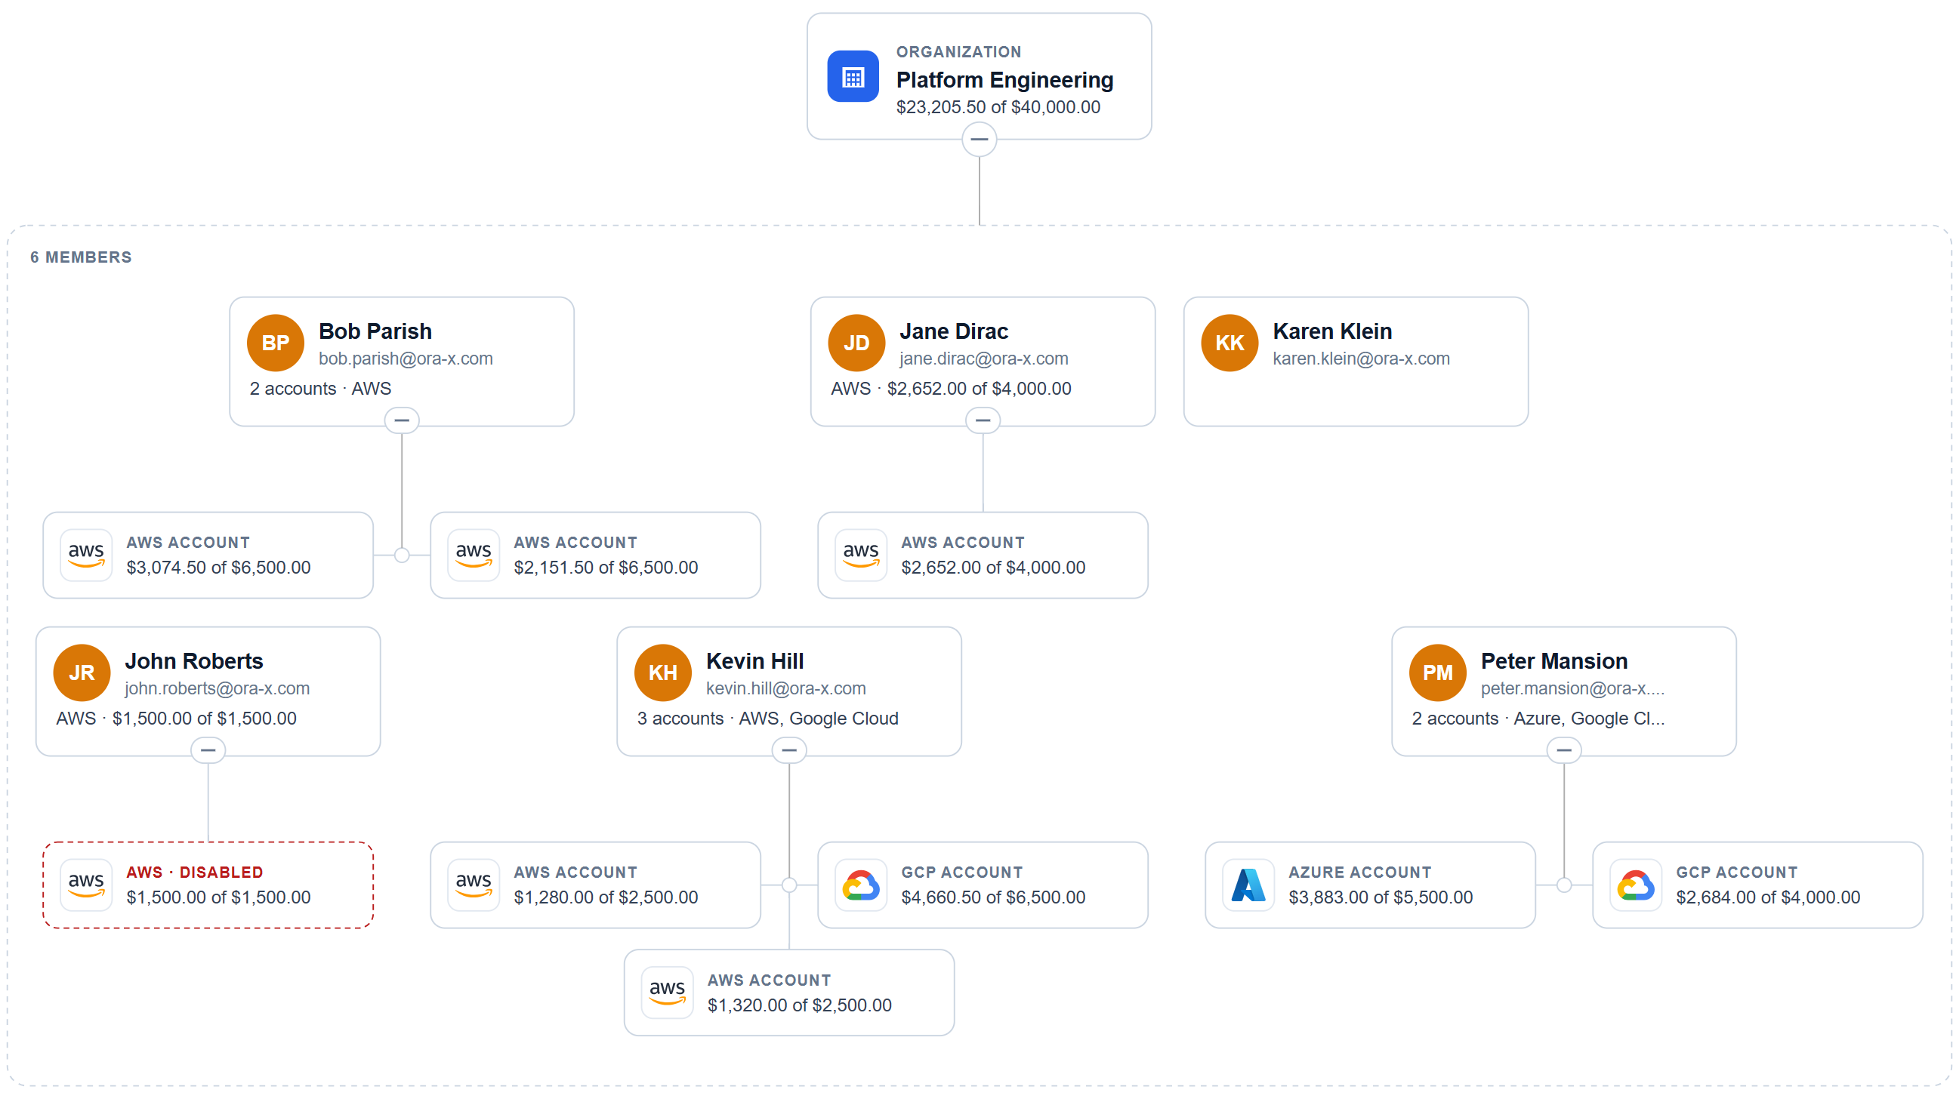Click the PM avatar for Peter Mansion
The image size is (1953, 1105).
click(x=1436, y=672)
